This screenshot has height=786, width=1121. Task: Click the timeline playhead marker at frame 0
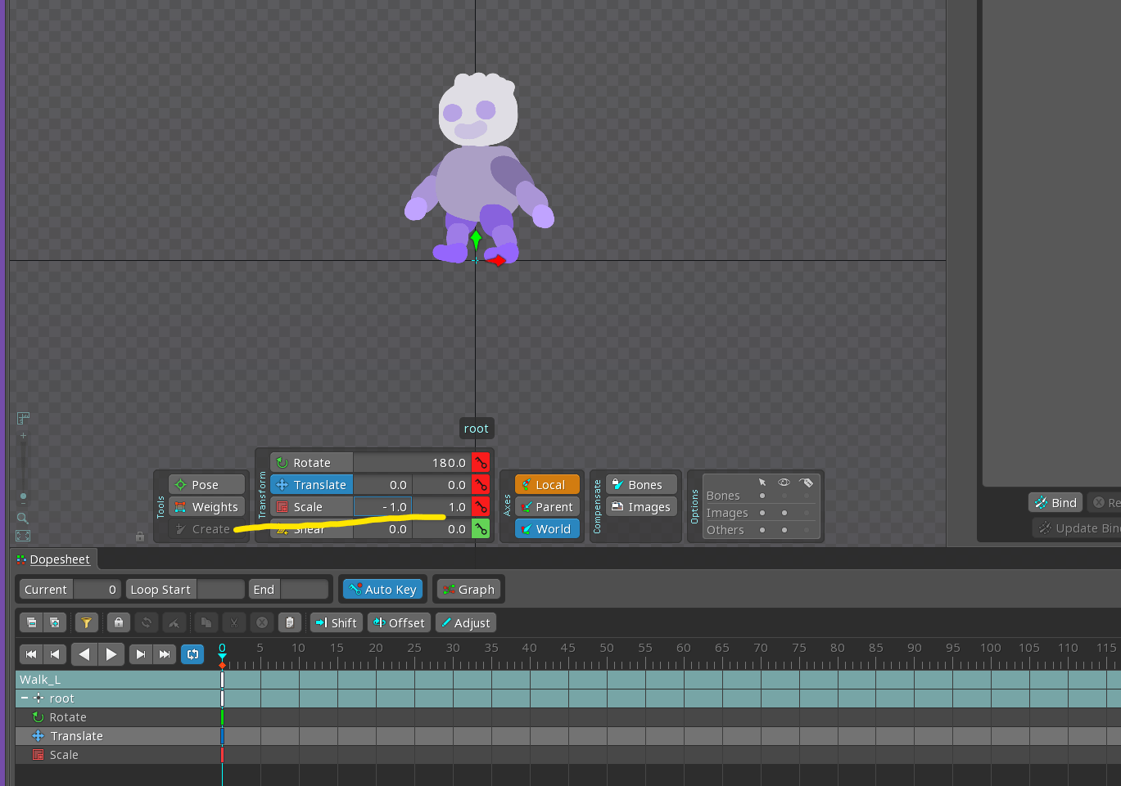coord(222,657)
